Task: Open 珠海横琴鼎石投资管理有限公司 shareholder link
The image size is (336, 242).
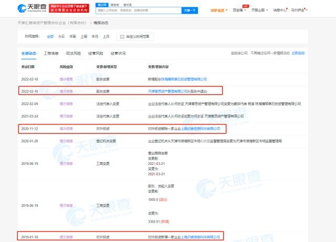Action: 184,79
